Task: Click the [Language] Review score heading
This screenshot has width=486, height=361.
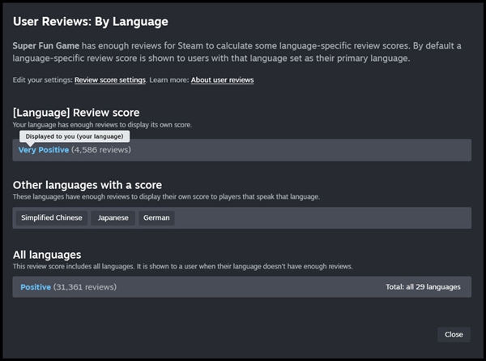Action: [x=76, y=113]
